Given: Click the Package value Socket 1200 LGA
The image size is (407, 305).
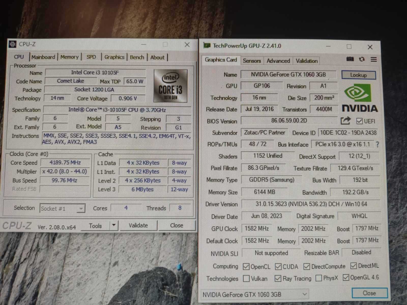Looking at the screenshot, I should 94,89.
